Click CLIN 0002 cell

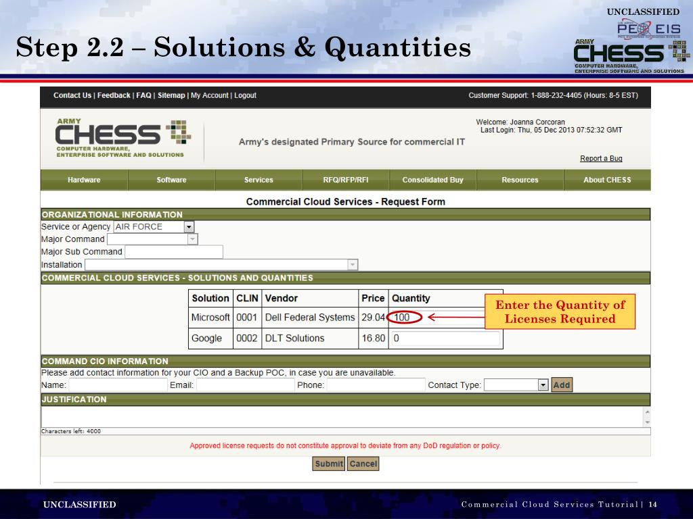point(247,339)
